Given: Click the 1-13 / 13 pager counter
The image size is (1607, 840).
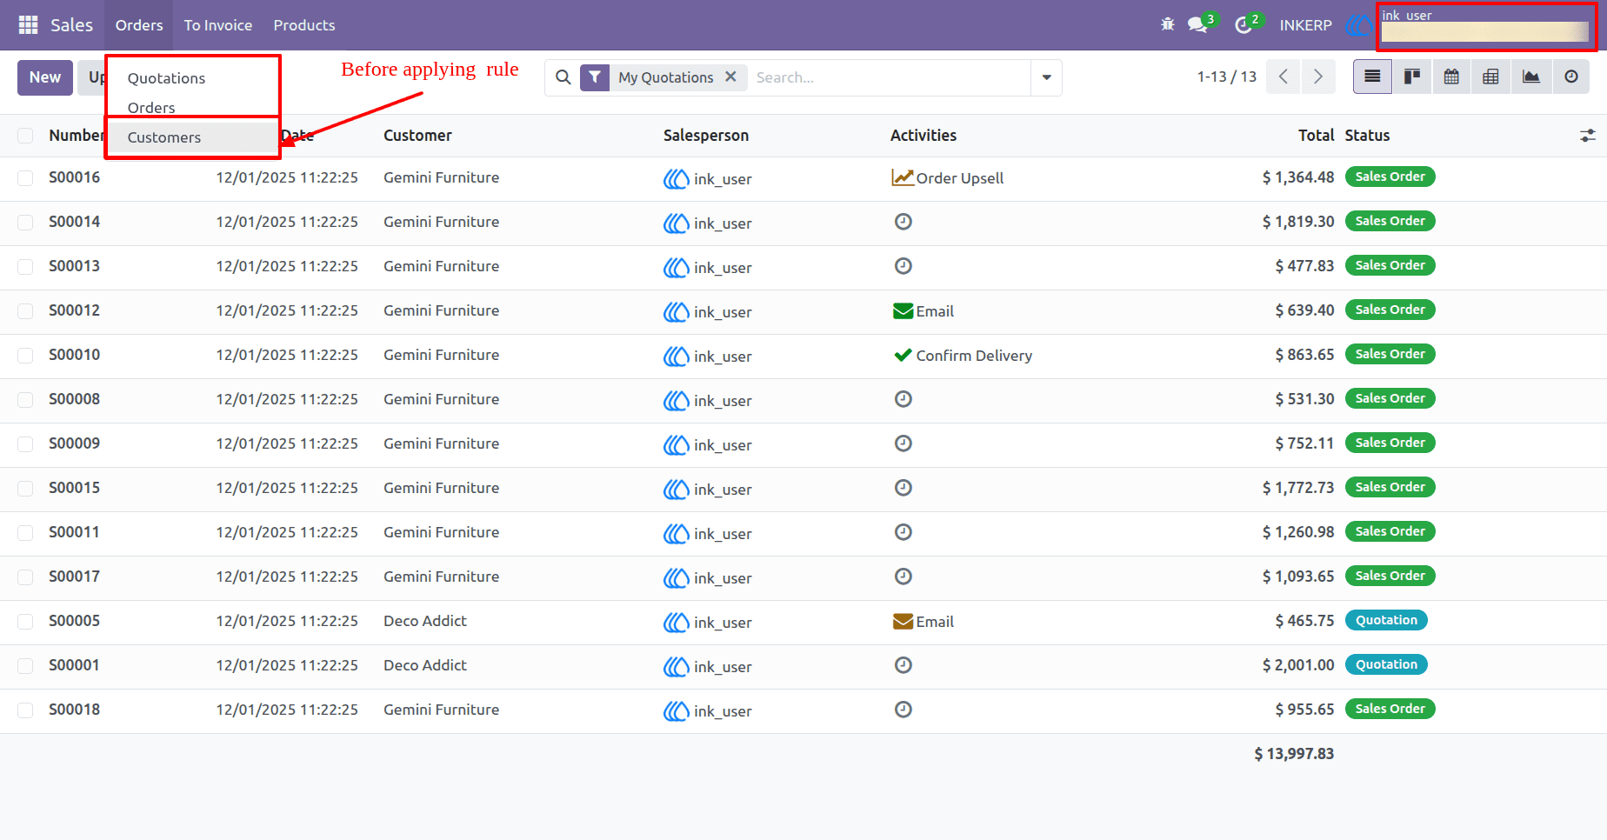Looking at the screenshot, I should pos(1226,77).
